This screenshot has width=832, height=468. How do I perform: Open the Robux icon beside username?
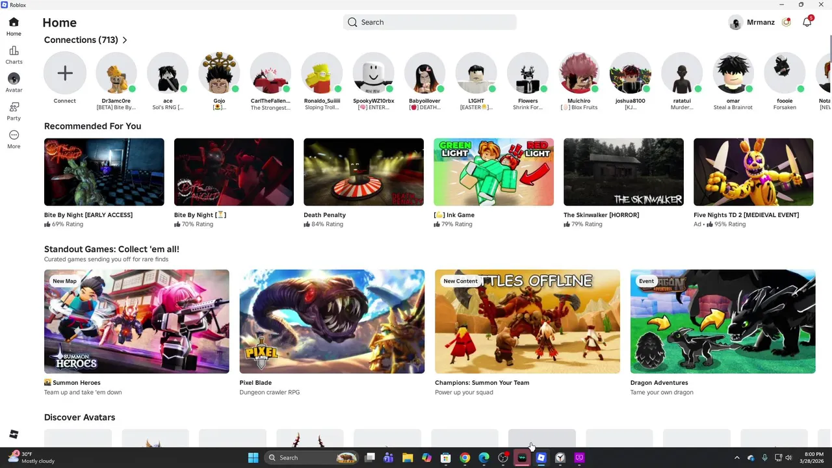click(786, 22)
